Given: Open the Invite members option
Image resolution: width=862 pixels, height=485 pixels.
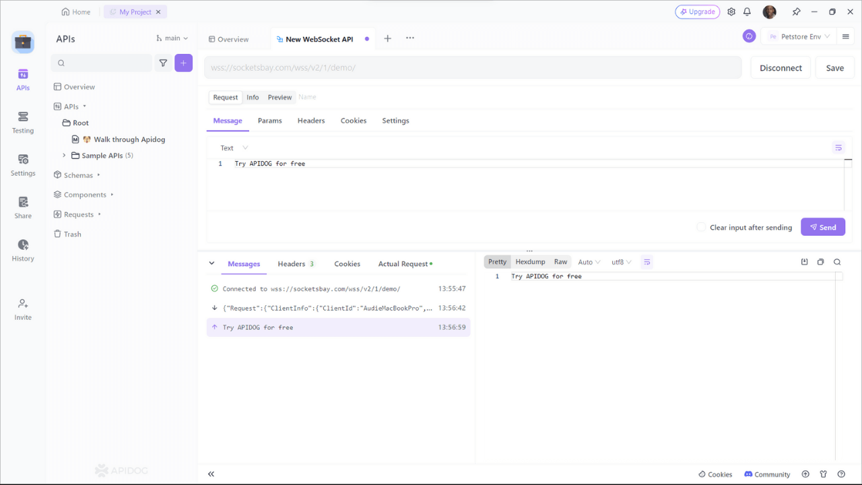Looking at the screenshot, I should pos(23,309).
